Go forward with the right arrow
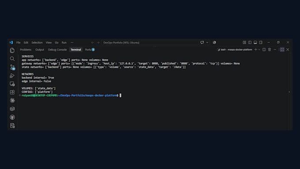Screen dimensions: 300x169 (98, 42)
